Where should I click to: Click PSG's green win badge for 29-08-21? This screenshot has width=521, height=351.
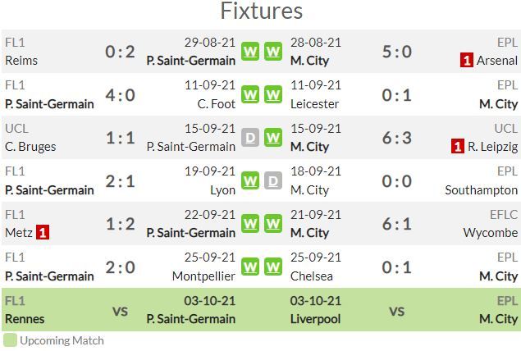click(x=250, y=52)
